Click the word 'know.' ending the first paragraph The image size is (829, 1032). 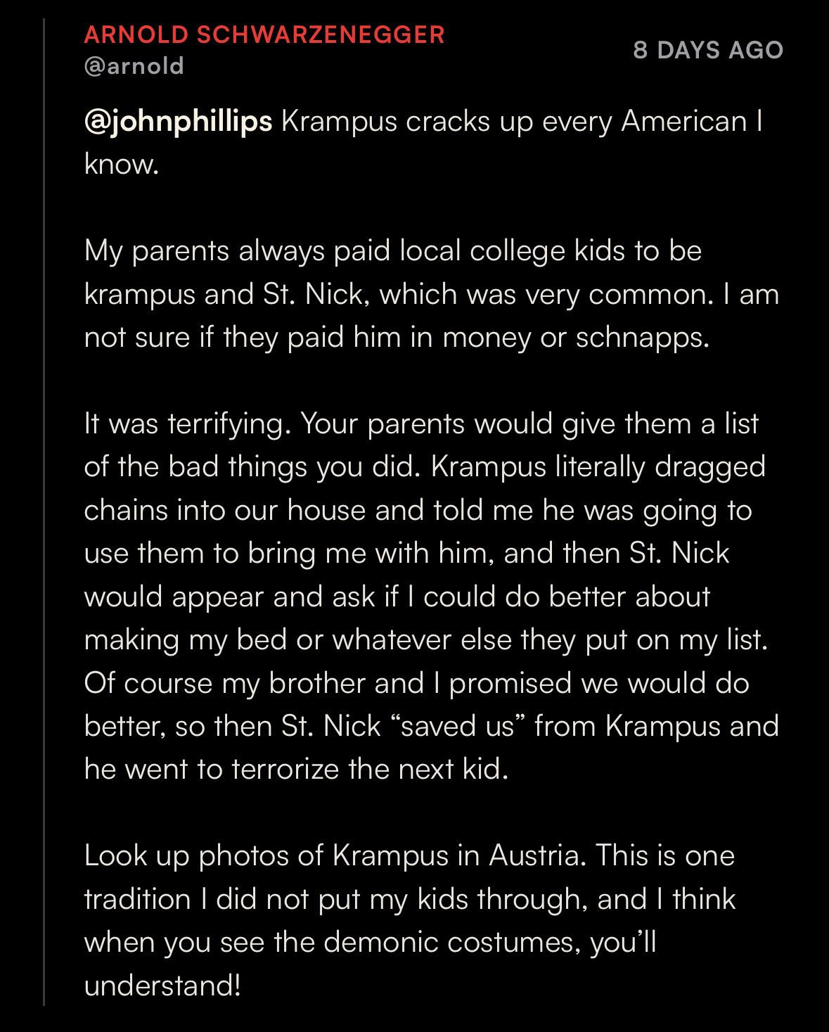point(121,165)
